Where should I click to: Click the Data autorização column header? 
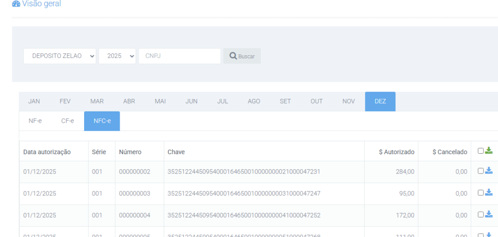click(x=47, y=152)
